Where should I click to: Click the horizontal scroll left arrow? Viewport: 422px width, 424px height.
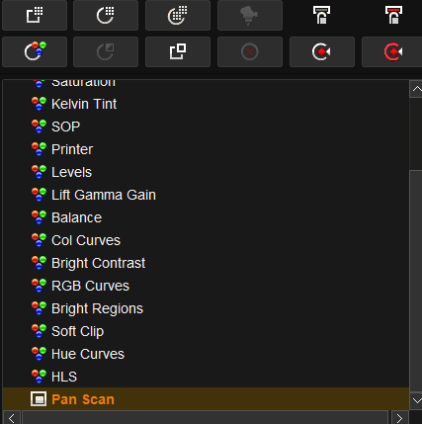12,418
